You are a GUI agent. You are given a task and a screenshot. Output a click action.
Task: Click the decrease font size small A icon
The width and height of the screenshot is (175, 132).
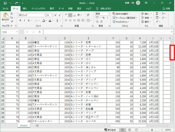pos(59,15)
